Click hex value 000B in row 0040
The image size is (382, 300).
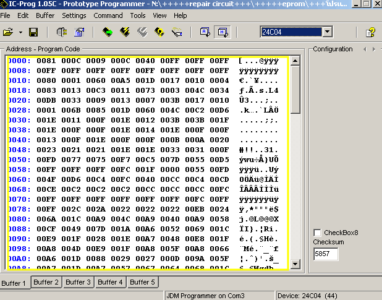(x=170, y=140)
